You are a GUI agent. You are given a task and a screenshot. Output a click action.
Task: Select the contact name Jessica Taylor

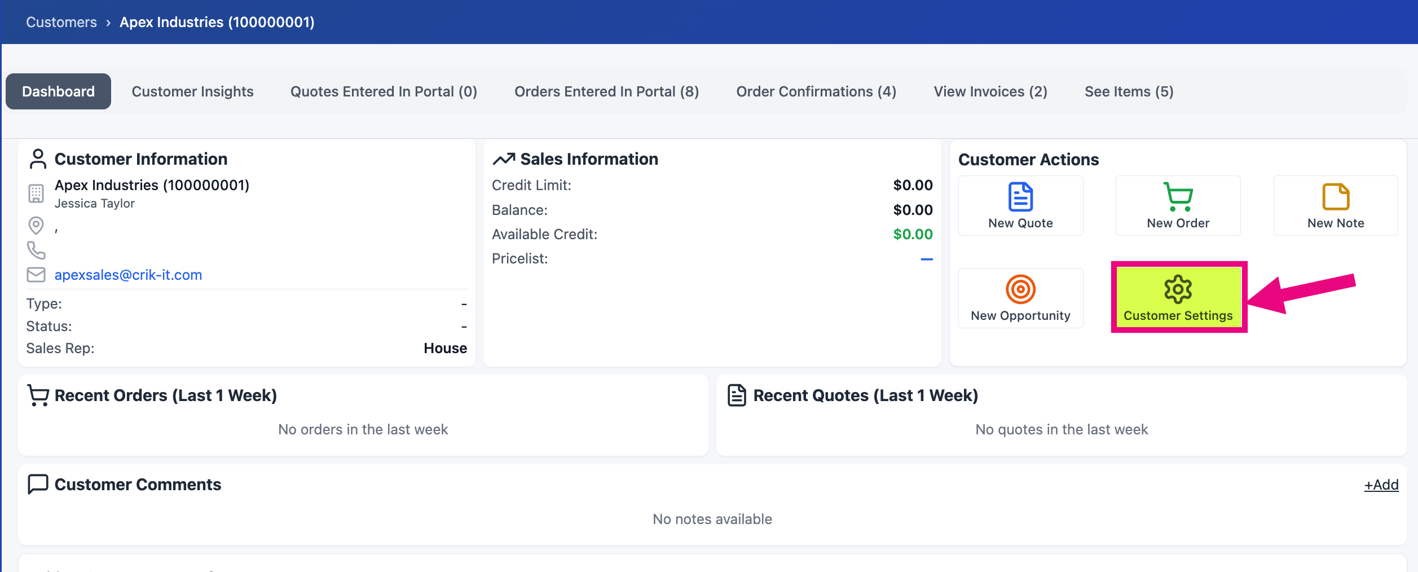(x=95, y=203)
